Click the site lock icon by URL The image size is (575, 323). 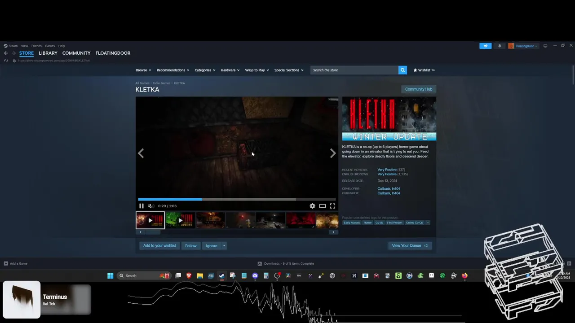[14, 61]
